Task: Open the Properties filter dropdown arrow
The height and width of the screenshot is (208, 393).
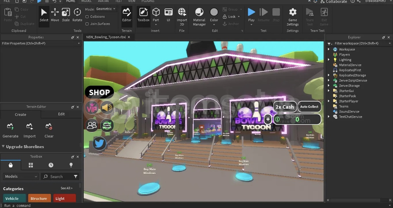Action: point(79,43)
